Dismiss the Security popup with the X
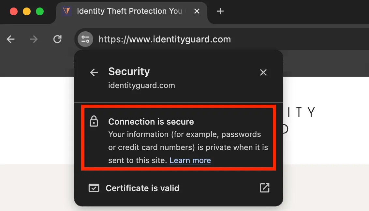 point(263,72)
